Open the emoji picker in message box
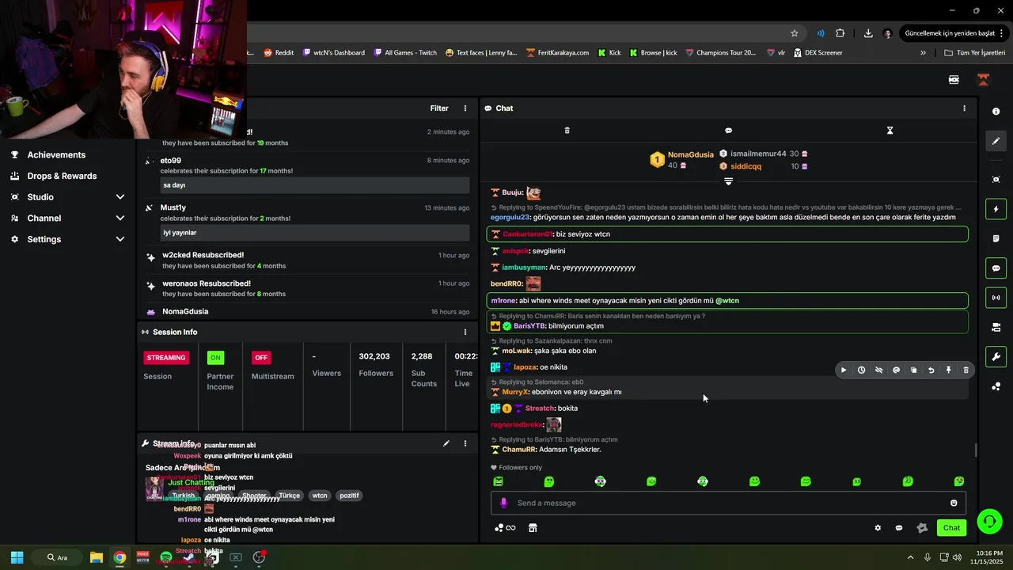 point(954,503)
